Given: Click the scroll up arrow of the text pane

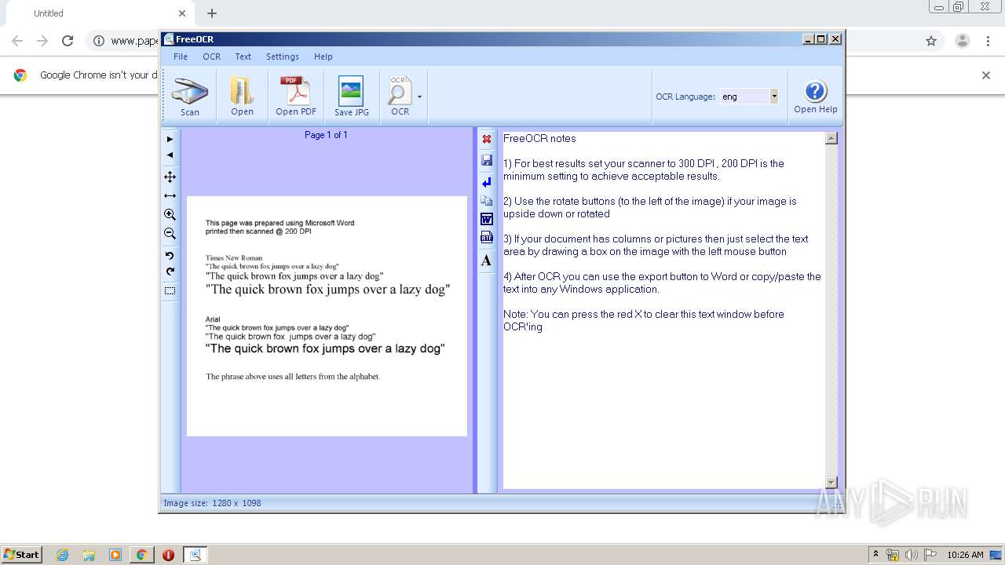Looking at the screenshot, I should tap(831, 138).
